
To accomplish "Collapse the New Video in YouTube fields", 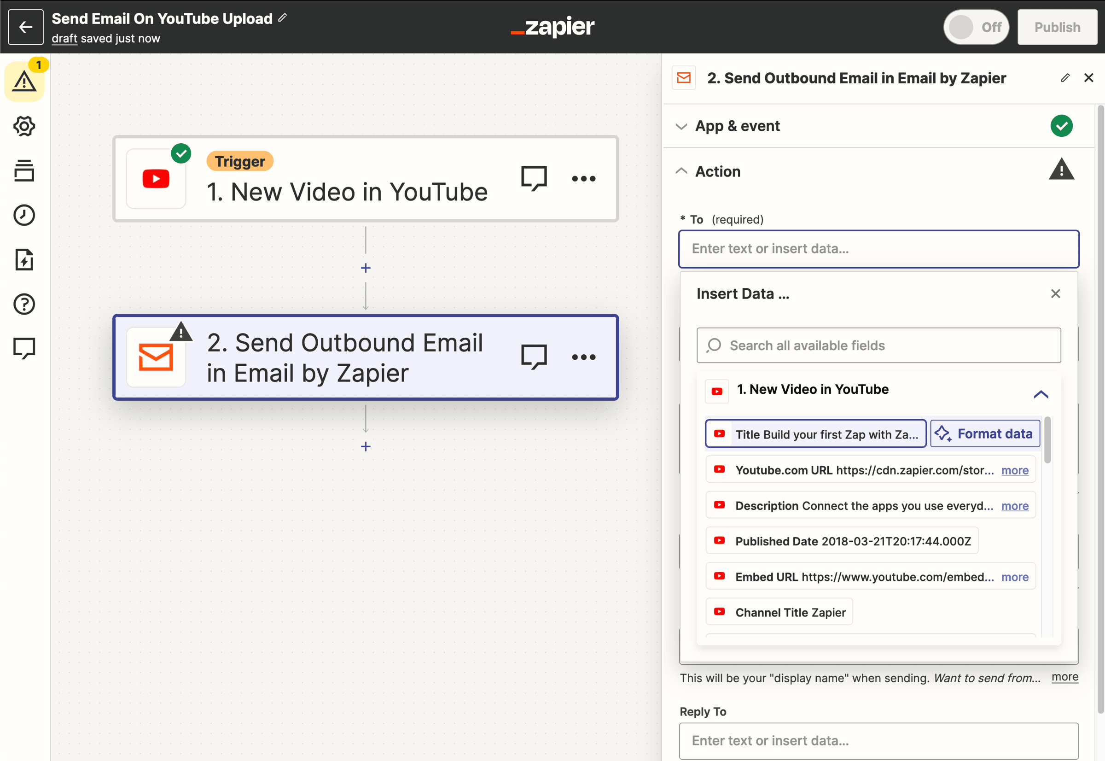I will coord(1040,394).
